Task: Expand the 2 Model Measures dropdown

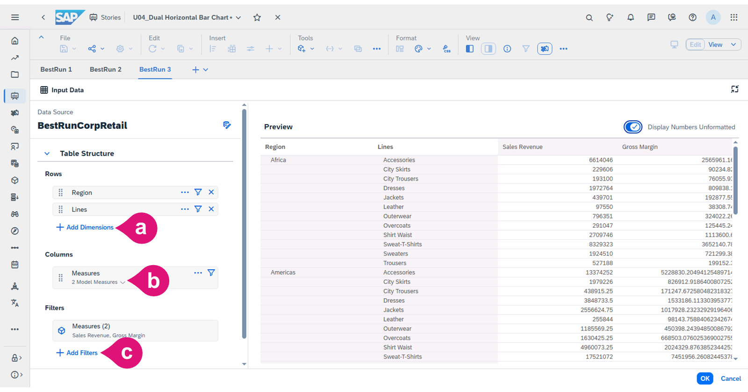Action: 122,282
